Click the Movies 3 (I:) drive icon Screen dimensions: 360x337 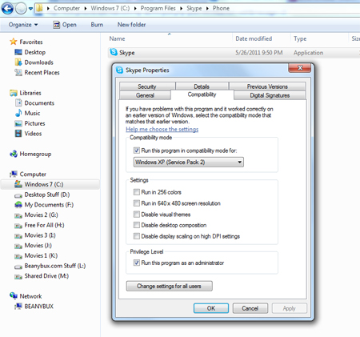(x=18, y=236)
